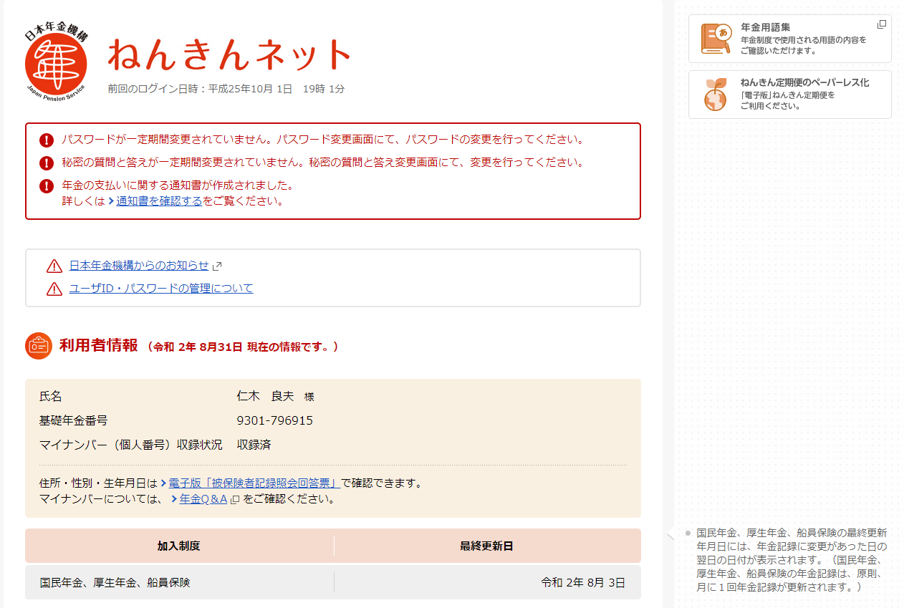This screenshot has height=608, width=904.
Task: Click the パスワードが一定期間変更されていません warning text
Action: click(x=323, y=139)
